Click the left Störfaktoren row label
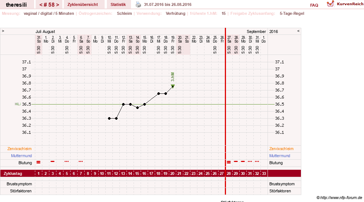The width and height of the screenshot is (364, 202). point(21,191)
